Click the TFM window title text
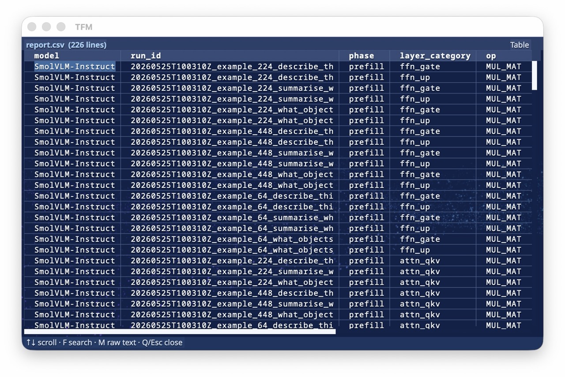The height and width of the screenshot is (377, 565). [83, 27]
